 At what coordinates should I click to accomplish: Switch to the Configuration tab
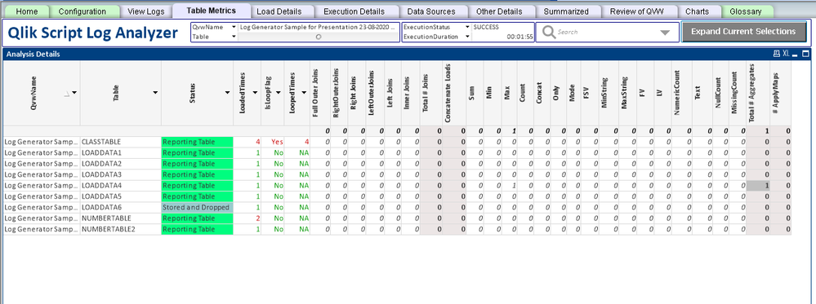point(82,11)
